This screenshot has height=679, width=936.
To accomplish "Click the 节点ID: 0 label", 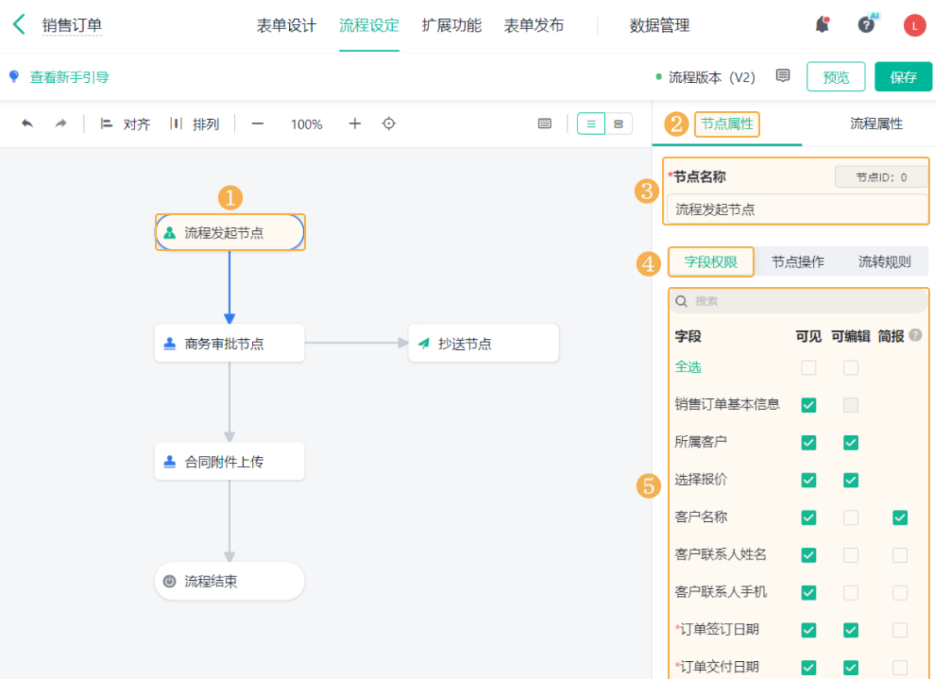I will 881,177.
